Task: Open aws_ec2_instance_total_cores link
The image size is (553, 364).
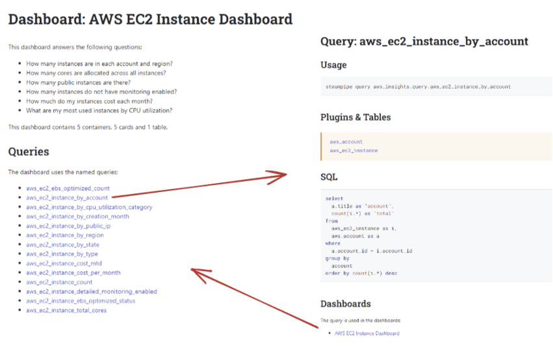Action: click(x=66, y=311)
